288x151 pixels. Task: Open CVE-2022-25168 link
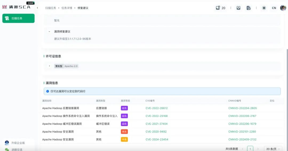pos(157,116)
